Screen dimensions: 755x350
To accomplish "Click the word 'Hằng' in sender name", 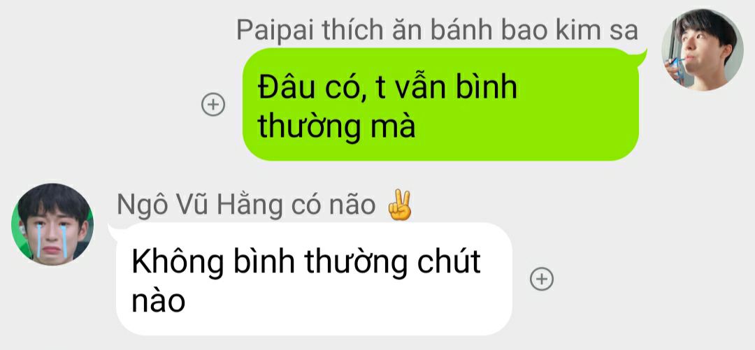I will 250,205.
